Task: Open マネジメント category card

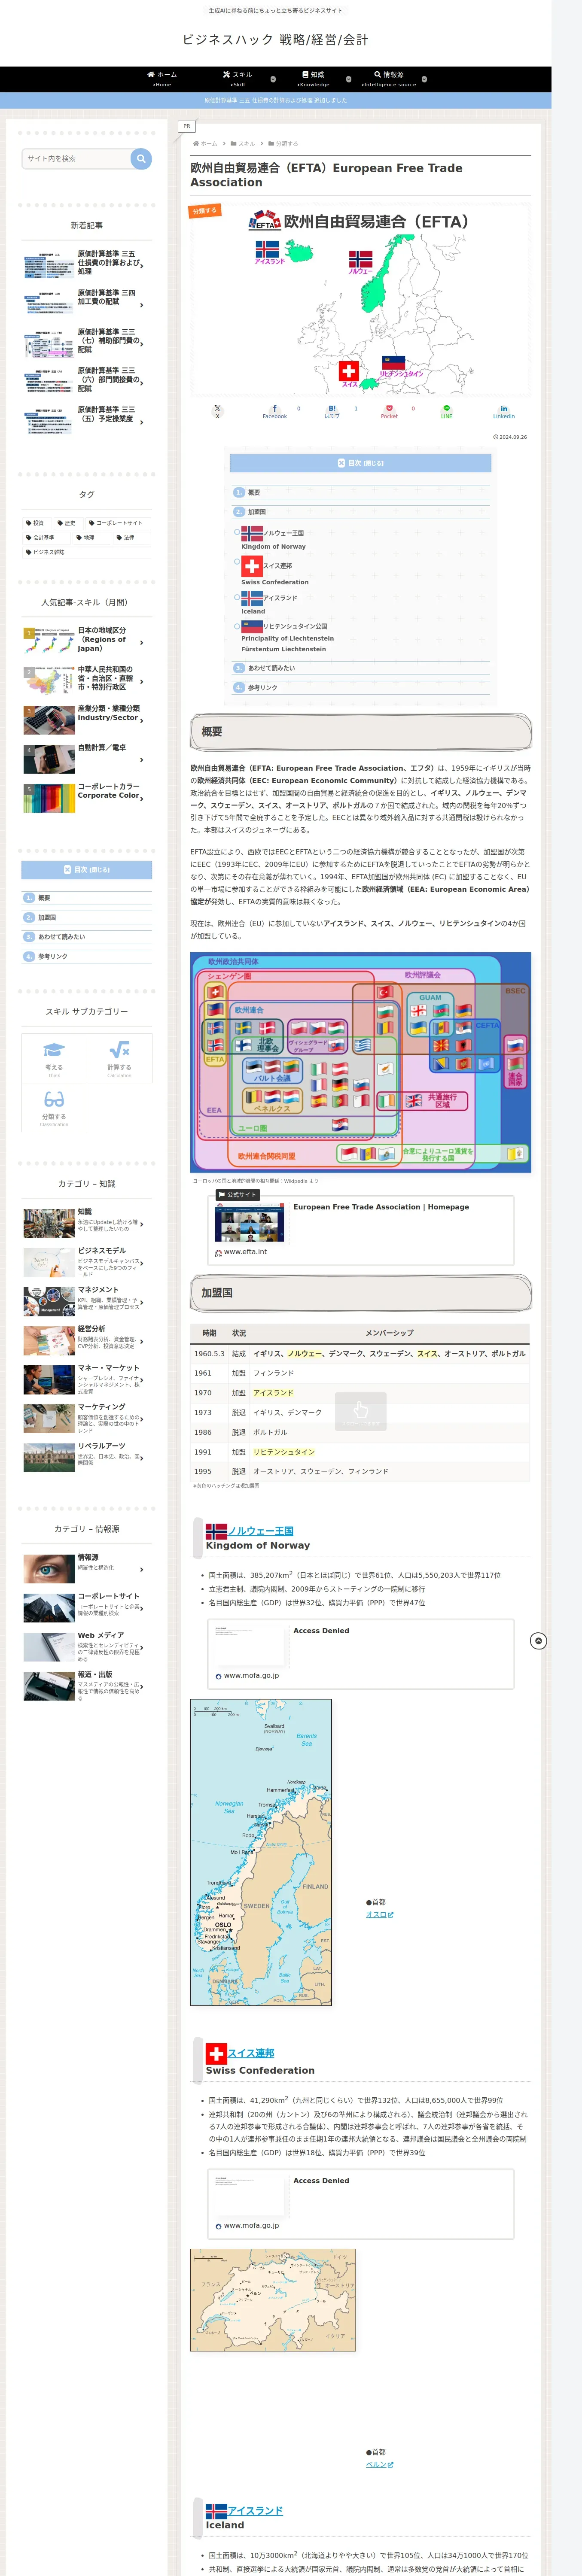Action: (87, 1301)
